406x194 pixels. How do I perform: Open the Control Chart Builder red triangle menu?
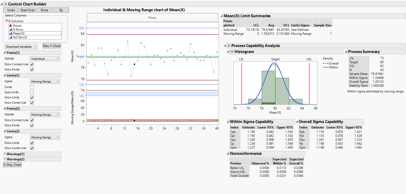pyautogui.click(x=6, y=4)
